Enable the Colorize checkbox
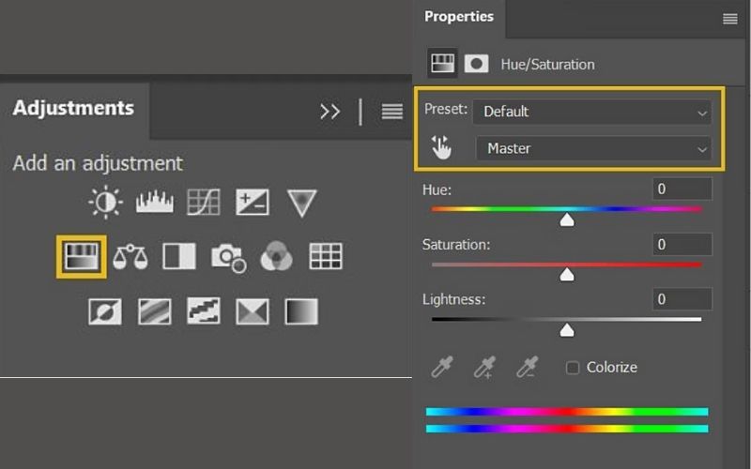 click(573, 368)
